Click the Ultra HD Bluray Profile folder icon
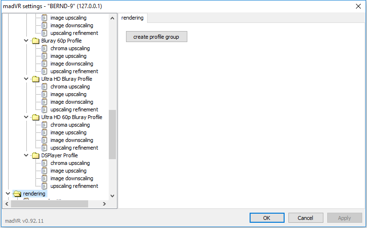This screenshot has width=367, height=228. coord(35,79)
